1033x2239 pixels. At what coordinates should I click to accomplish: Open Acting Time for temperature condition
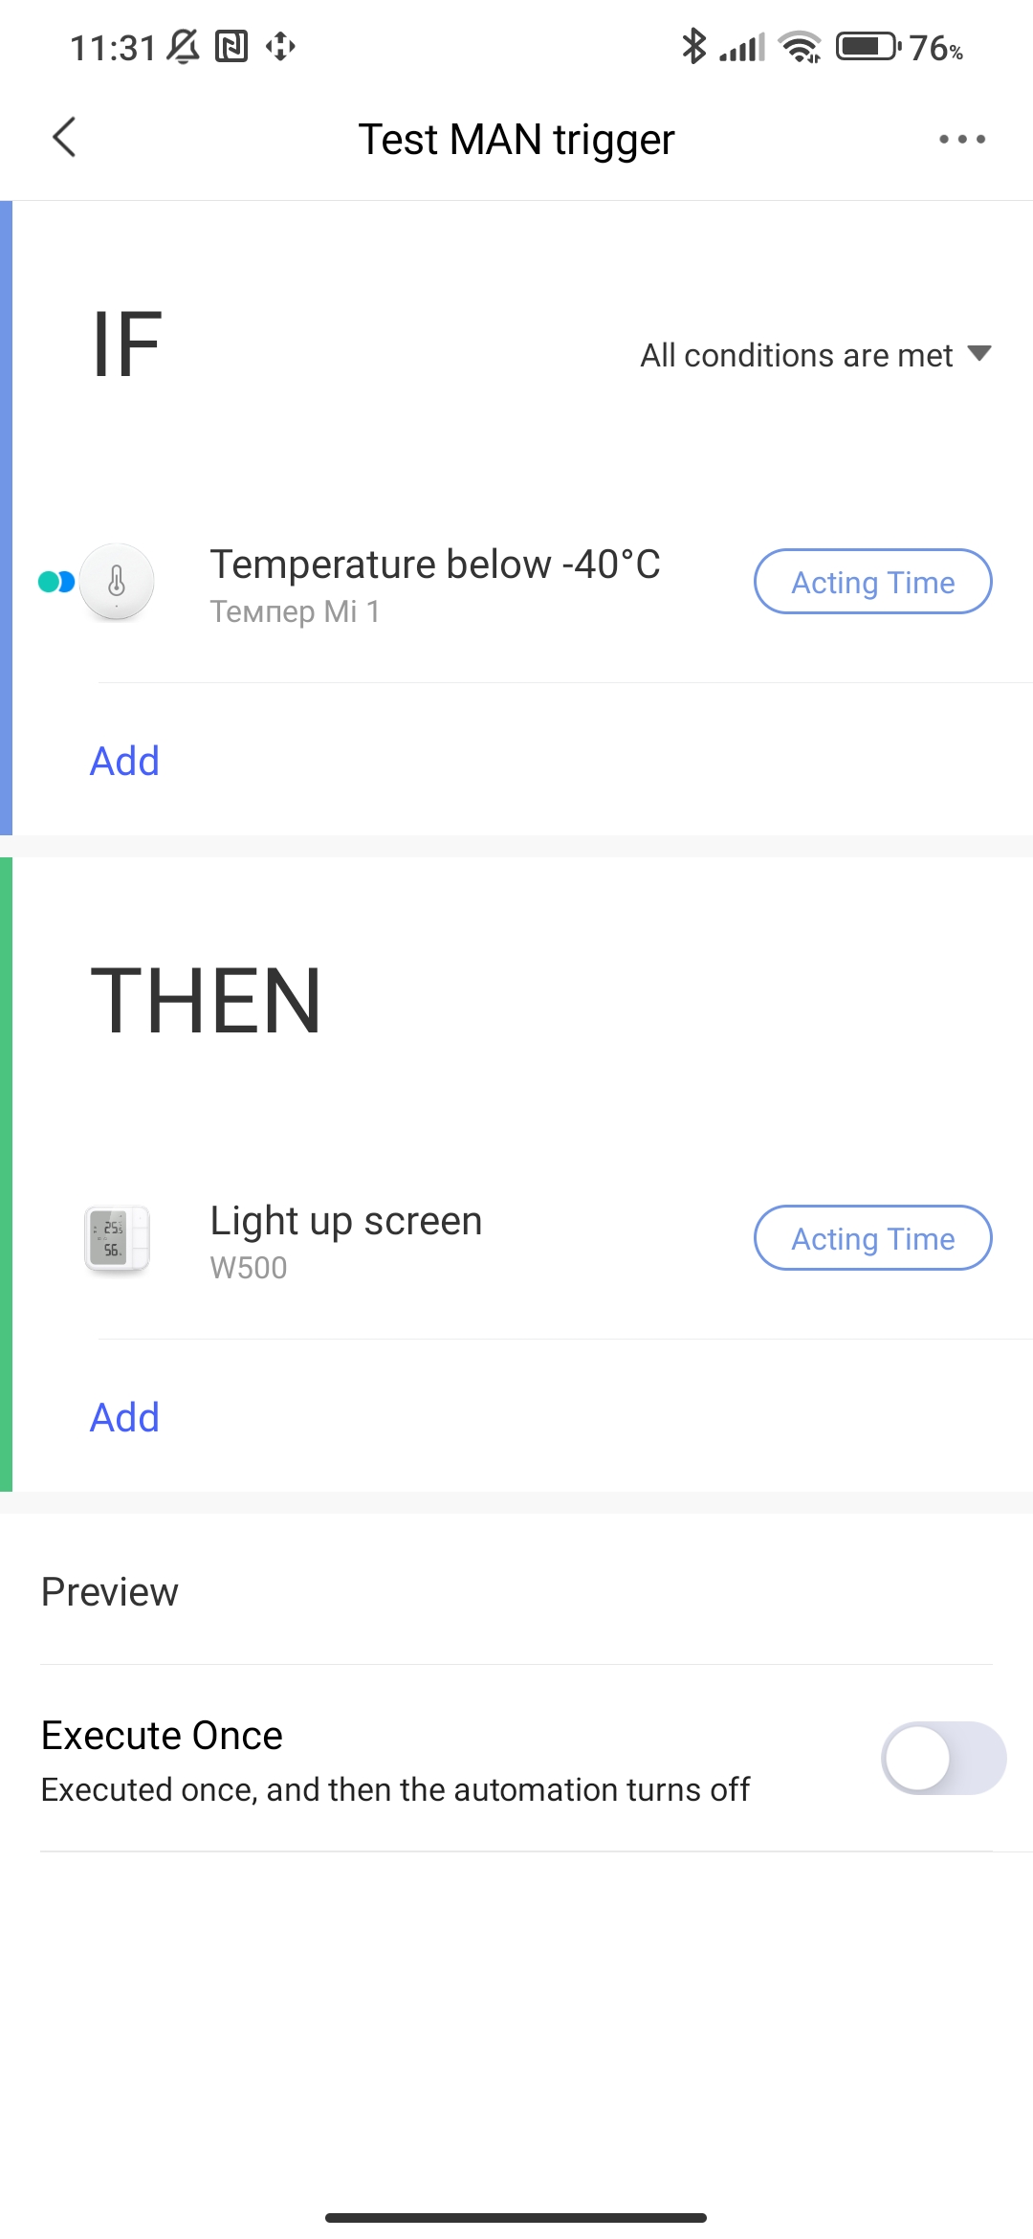pos(873,582)
